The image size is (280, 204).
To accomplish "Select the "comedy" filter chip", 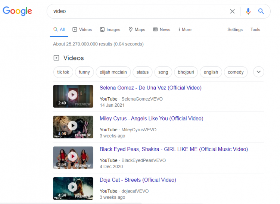I will pos(236,72).
